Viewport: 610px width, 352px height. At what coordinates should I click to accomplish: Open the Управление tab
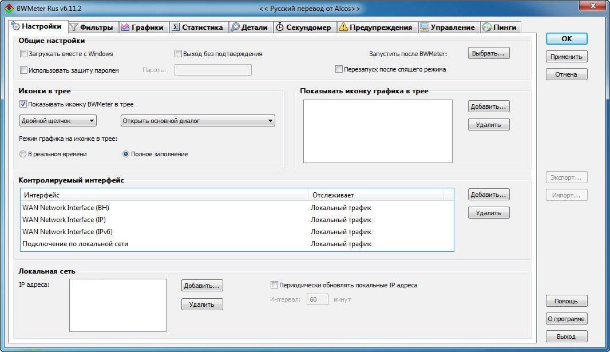tap(449, 27)
